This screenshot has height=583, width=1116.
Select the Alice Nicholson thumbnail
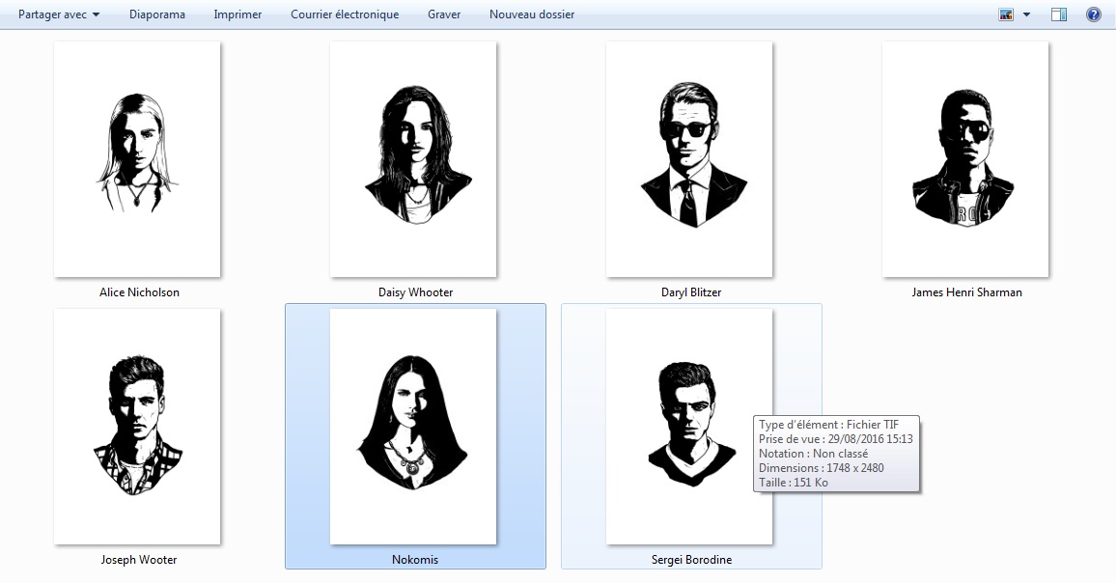[x=137, y=159]
